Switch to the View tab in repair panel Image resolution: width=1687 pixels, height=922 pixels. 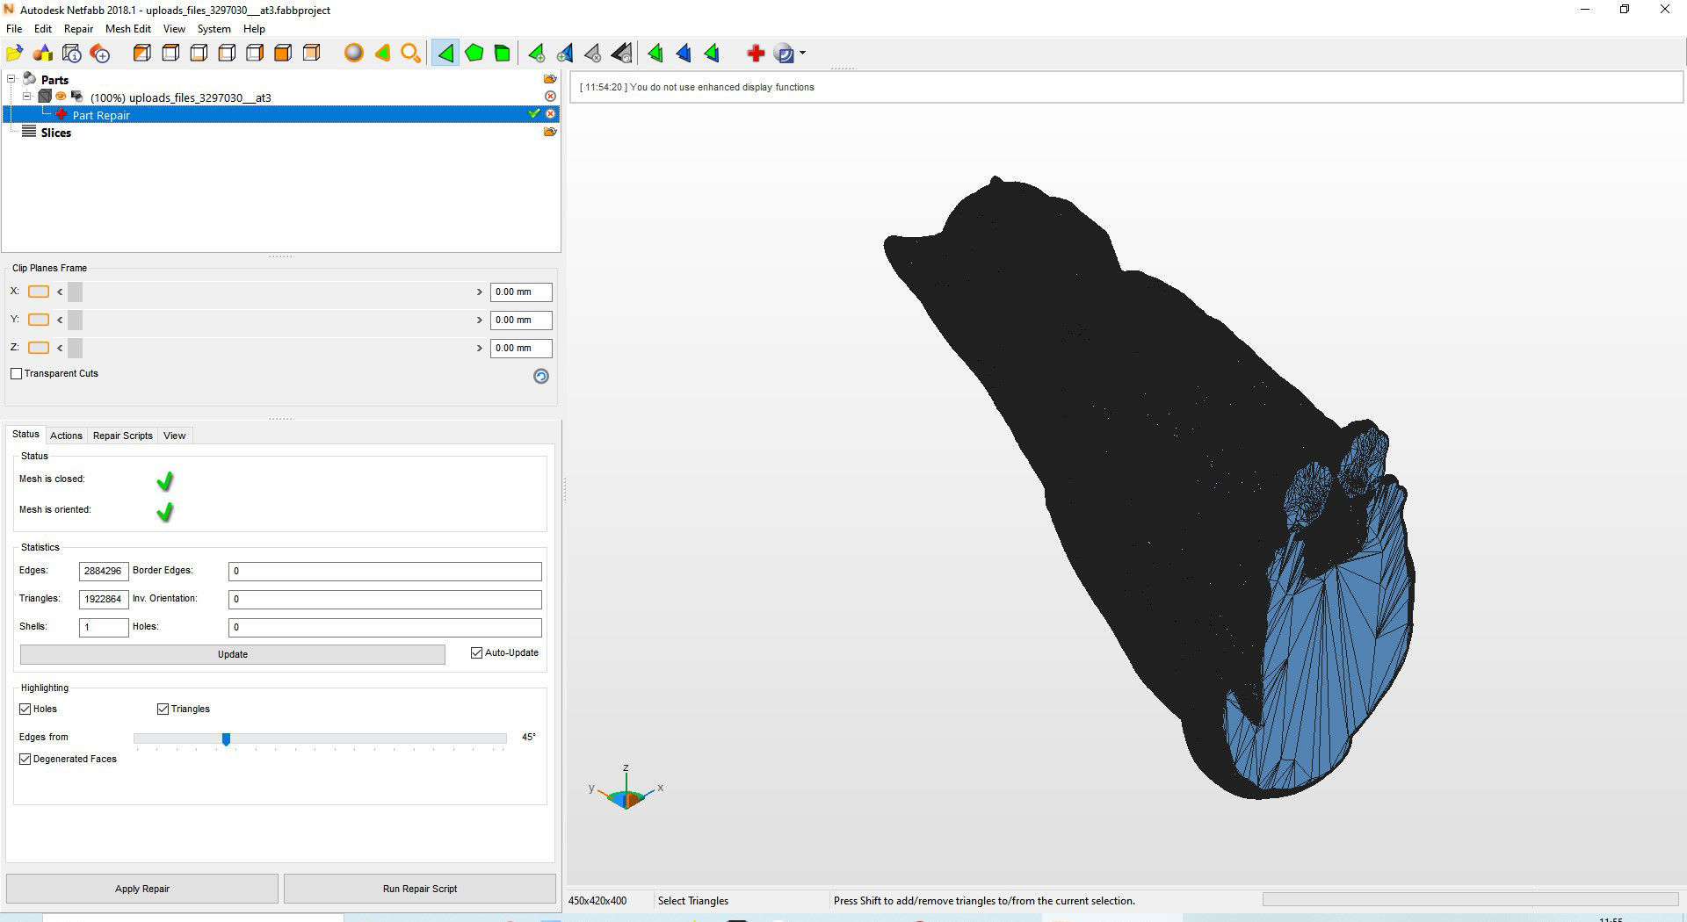coord(175,436)
